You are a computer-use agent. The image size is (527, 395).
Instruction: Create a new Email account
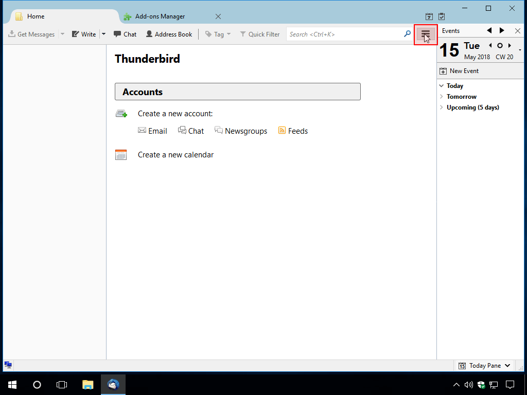(152, 131)
